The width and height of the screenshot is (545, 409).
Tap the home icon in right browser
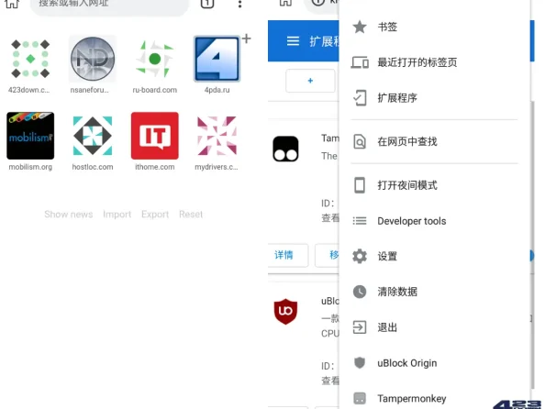coord(285,3)
